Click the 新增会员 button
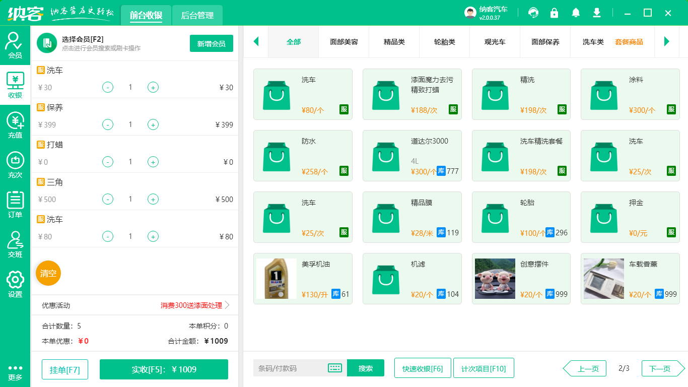Image resolution: width=688 pixels, height=387 pixels. tap(212, 43)
